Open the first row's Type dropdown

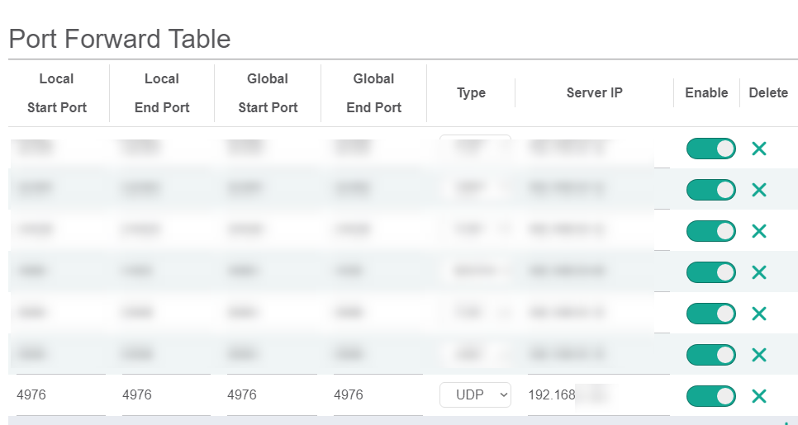[x=475, y=148]
